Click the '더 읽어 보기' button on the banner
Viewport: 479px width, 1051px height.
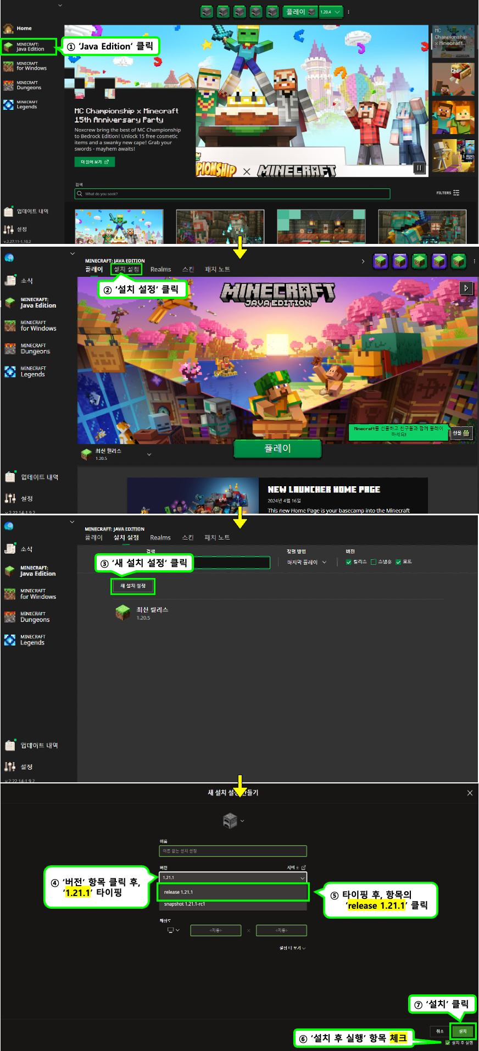click(x=94, y=162)
